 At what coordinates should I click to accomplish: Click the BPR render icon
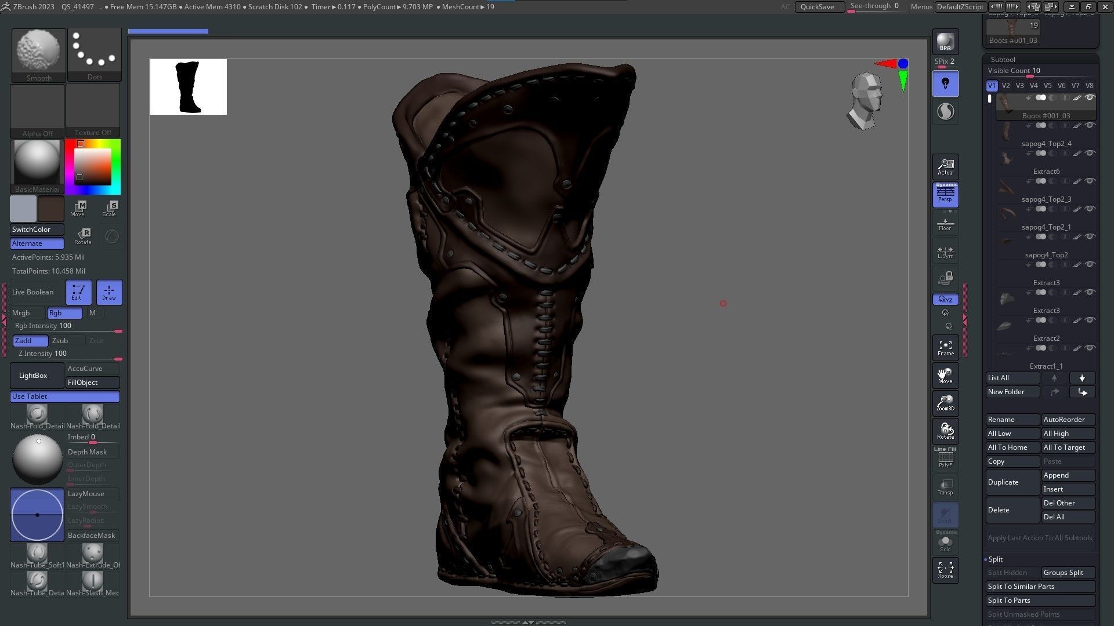point(945,42)
